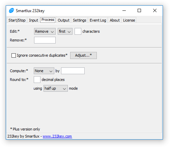Click the 'Edit:*' label
The image size is (170, 147).
(15, 31)
